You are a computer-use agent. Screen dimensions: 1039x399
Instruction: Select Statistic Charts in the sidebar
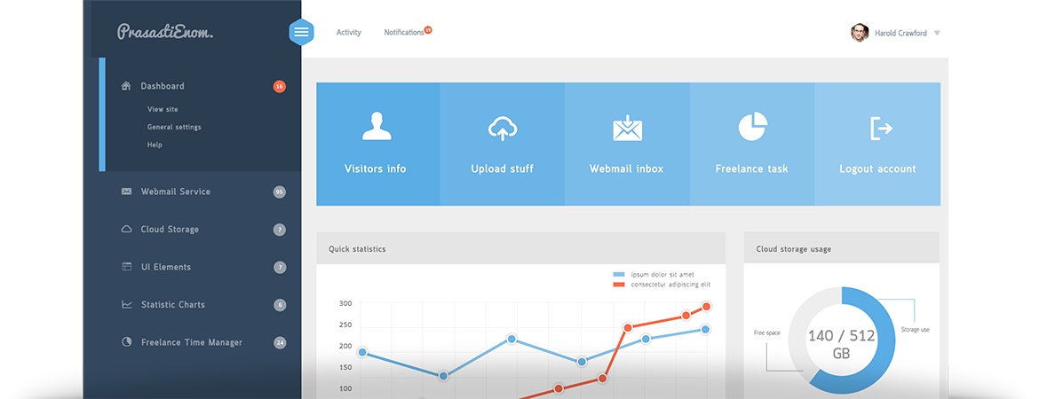pos(172,305)
